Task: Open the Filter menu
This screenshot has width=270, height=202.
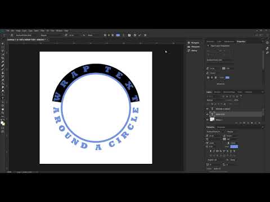Action: (43, 31)
